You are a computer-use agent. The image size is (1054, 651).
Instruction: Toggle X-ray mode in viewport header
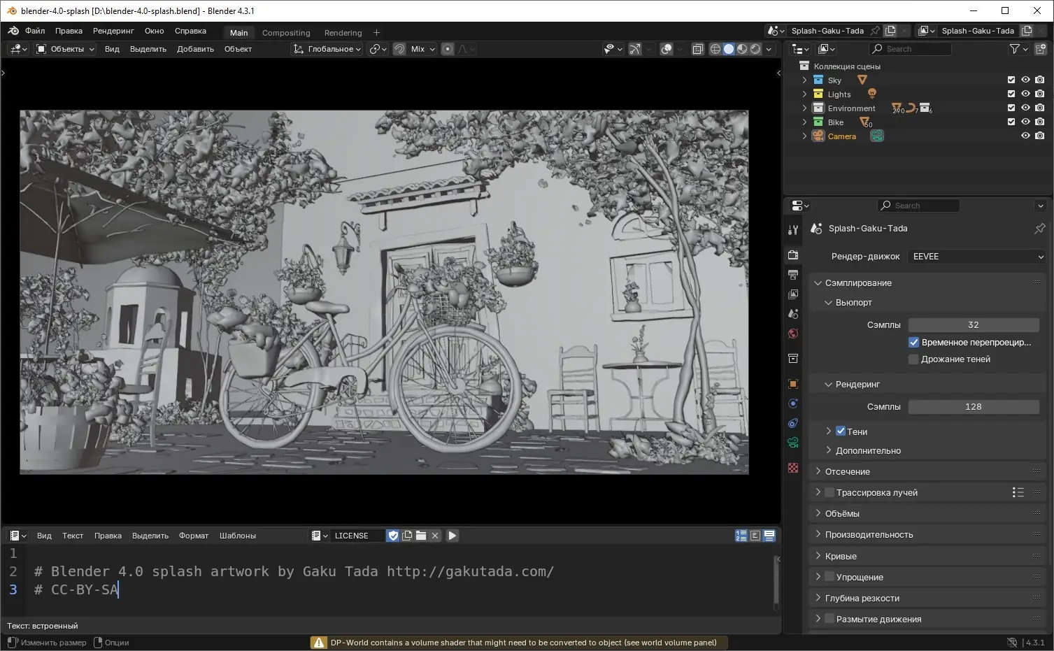point(698,49)
